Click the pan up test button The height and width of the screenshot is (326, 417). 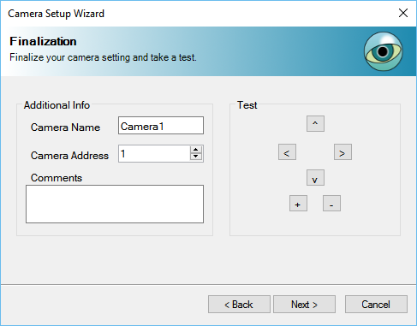click(x=315, y=124)
